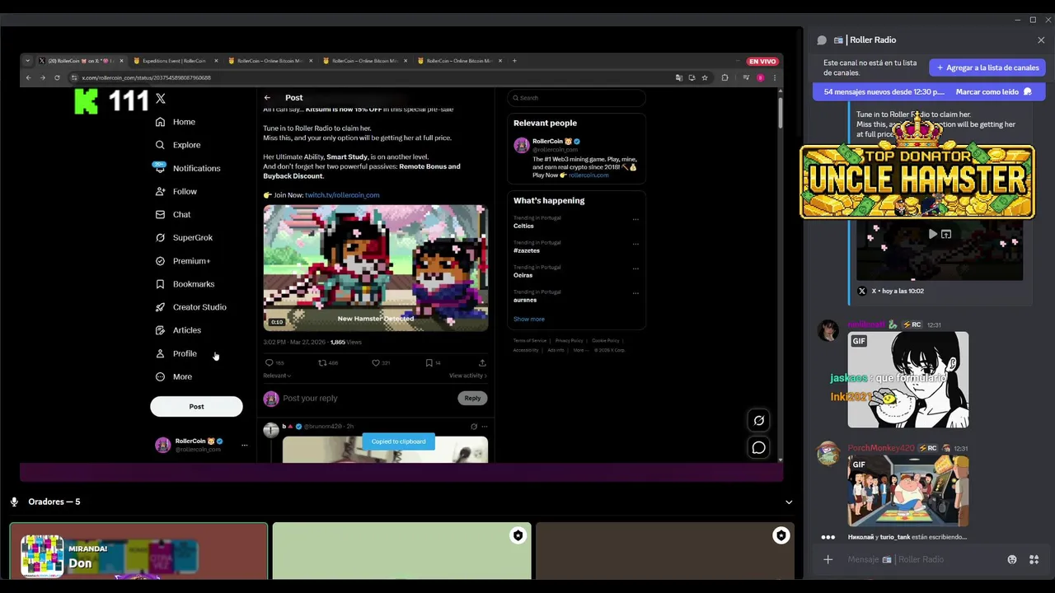The height and width of the screenshot is (593, 1055).
Task: Open the options ellipsis for Celtics trend
Action: coord(635,220)
